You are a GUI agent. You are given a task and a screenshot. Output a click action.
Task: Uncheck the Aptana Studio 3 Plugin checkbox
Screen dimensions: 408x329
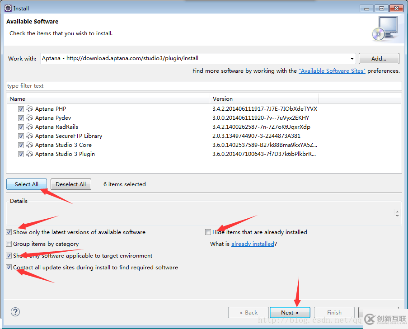tap(21, 155)
